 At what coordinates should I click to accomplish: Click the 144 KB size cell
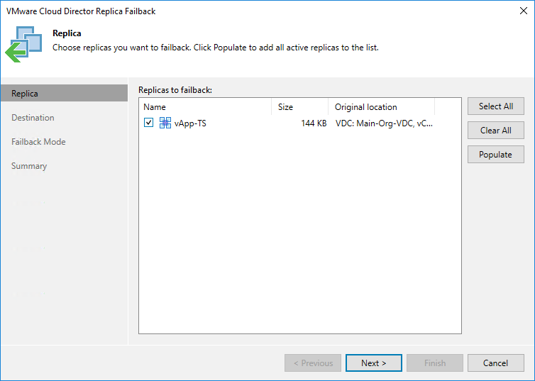[x=314, y=123]
